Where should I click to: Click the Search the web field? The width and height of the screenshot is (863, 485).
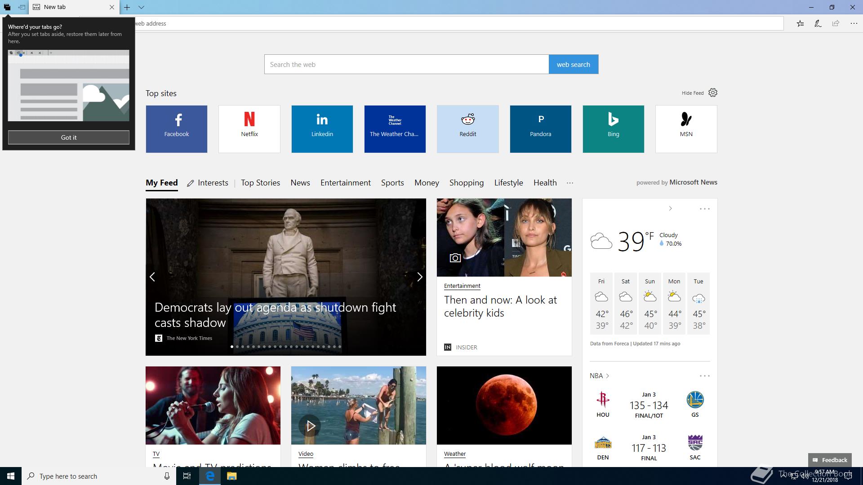click(x=406, y=64)
